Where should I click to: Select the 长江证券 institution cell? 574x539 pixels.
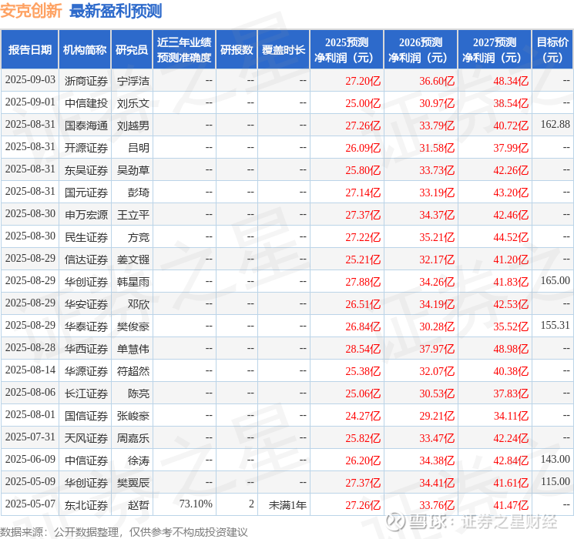[x=86, y=393]
